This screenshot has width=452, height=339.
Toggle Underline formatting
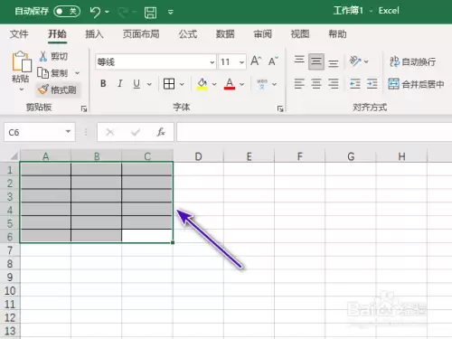137,83
